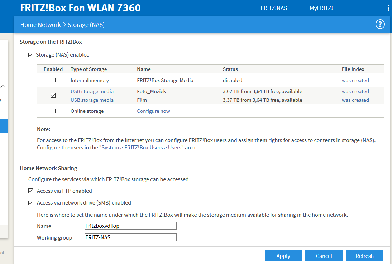Image resolution: width=392 pixels, height=264 pixels.
Task: Collapse the sidebar section using the chevron
Action: 3,86
